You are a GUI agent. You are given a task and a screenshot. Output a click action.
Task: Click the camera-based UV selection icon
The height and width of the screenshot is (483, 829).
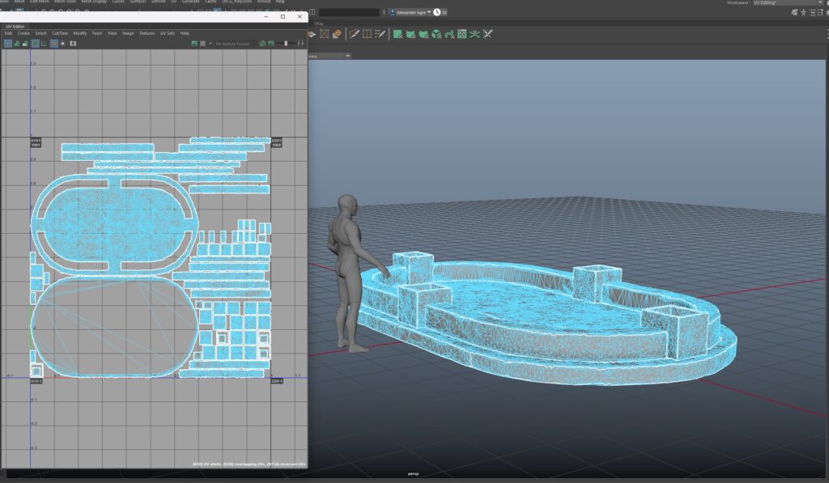click(x=324, y=34)
